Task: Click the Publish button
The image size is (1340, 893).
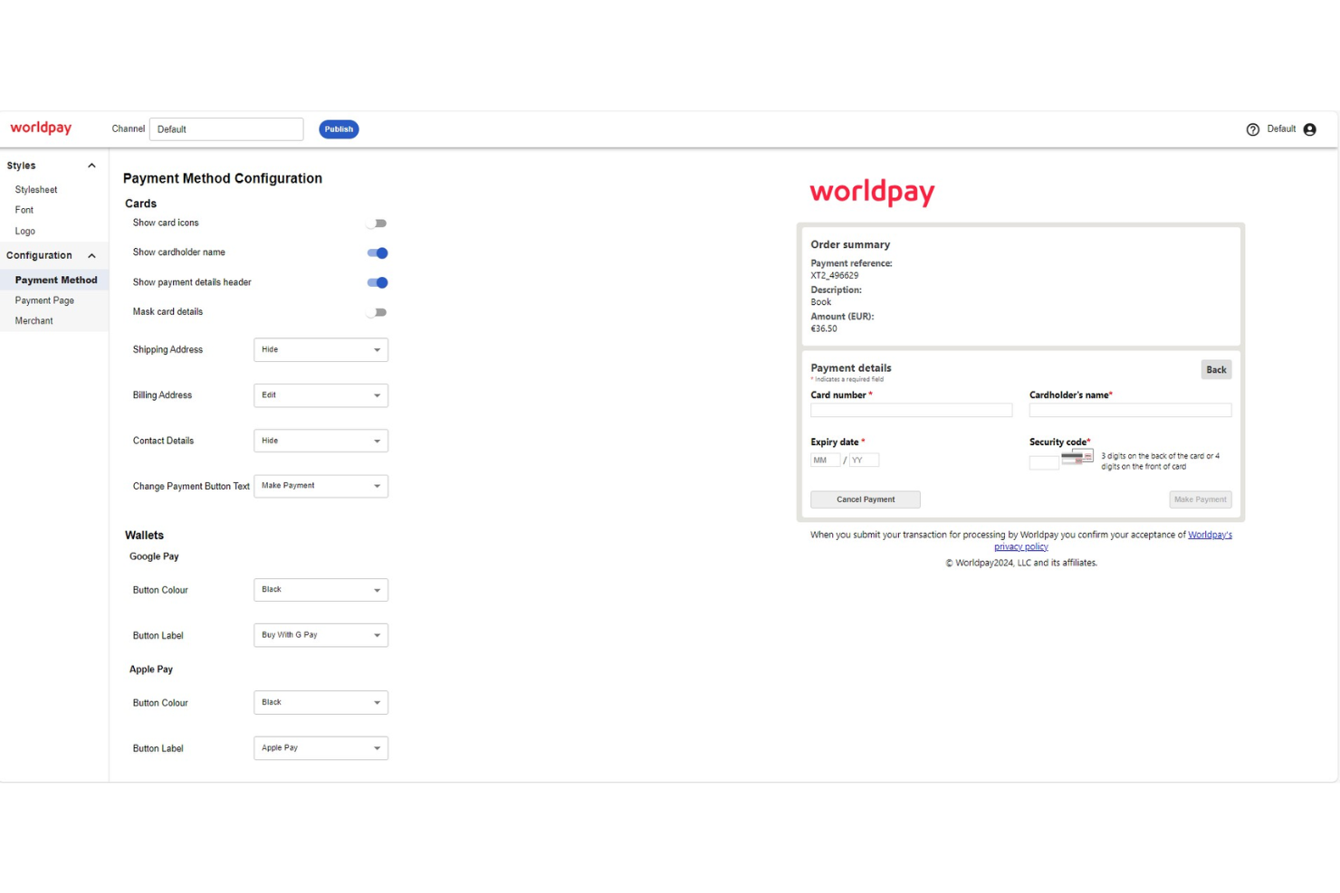Action: point(338,128)
